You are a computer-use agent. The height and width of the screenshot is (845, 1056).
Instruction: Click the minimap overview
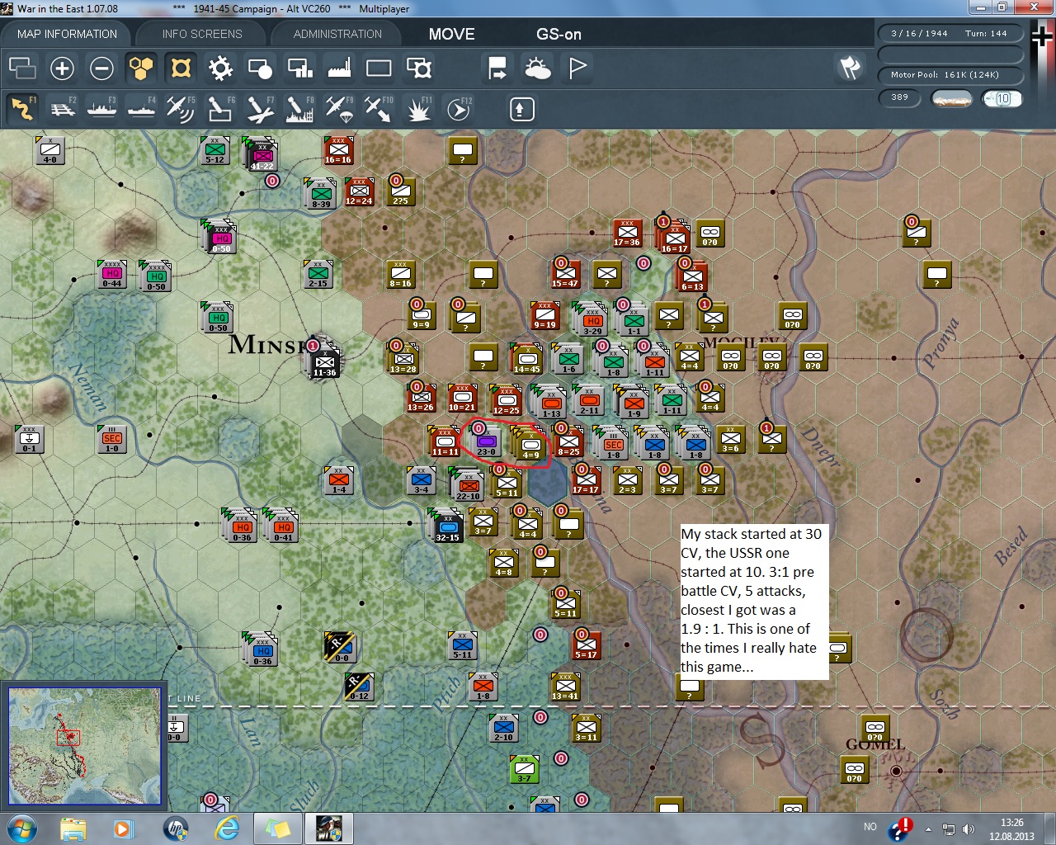tap(84, 746)
